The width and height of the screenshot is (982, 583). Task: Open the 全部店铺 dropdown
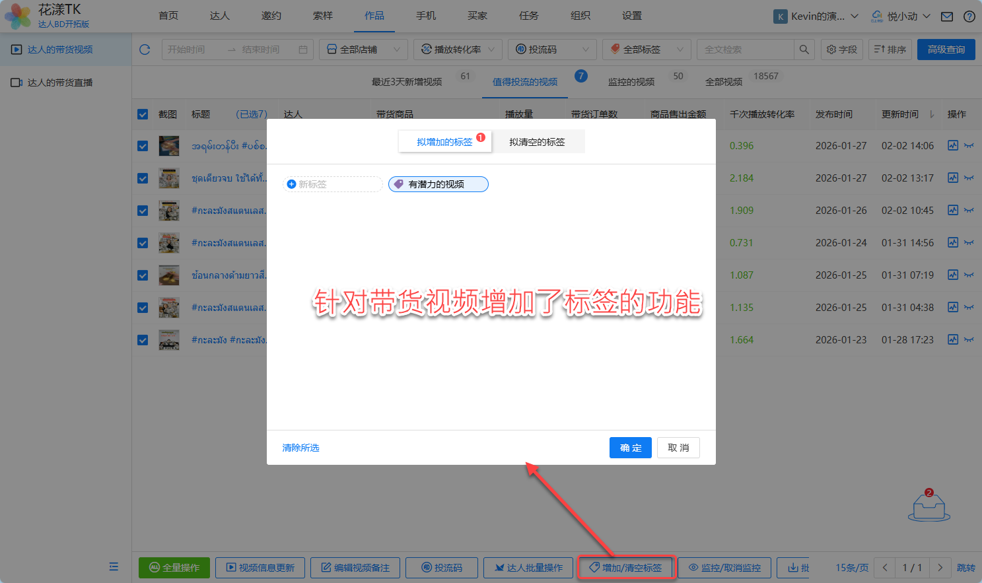363,50
